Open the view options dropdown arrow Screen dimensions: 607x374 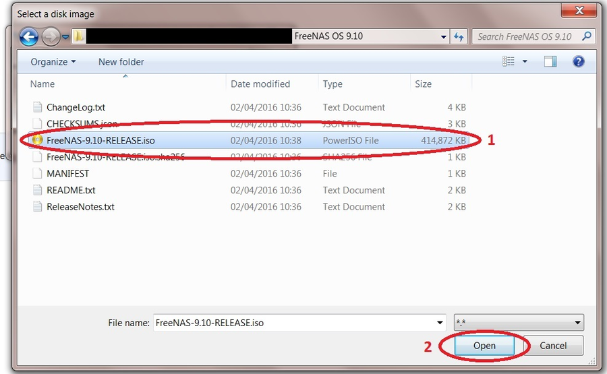click(525, 61)
